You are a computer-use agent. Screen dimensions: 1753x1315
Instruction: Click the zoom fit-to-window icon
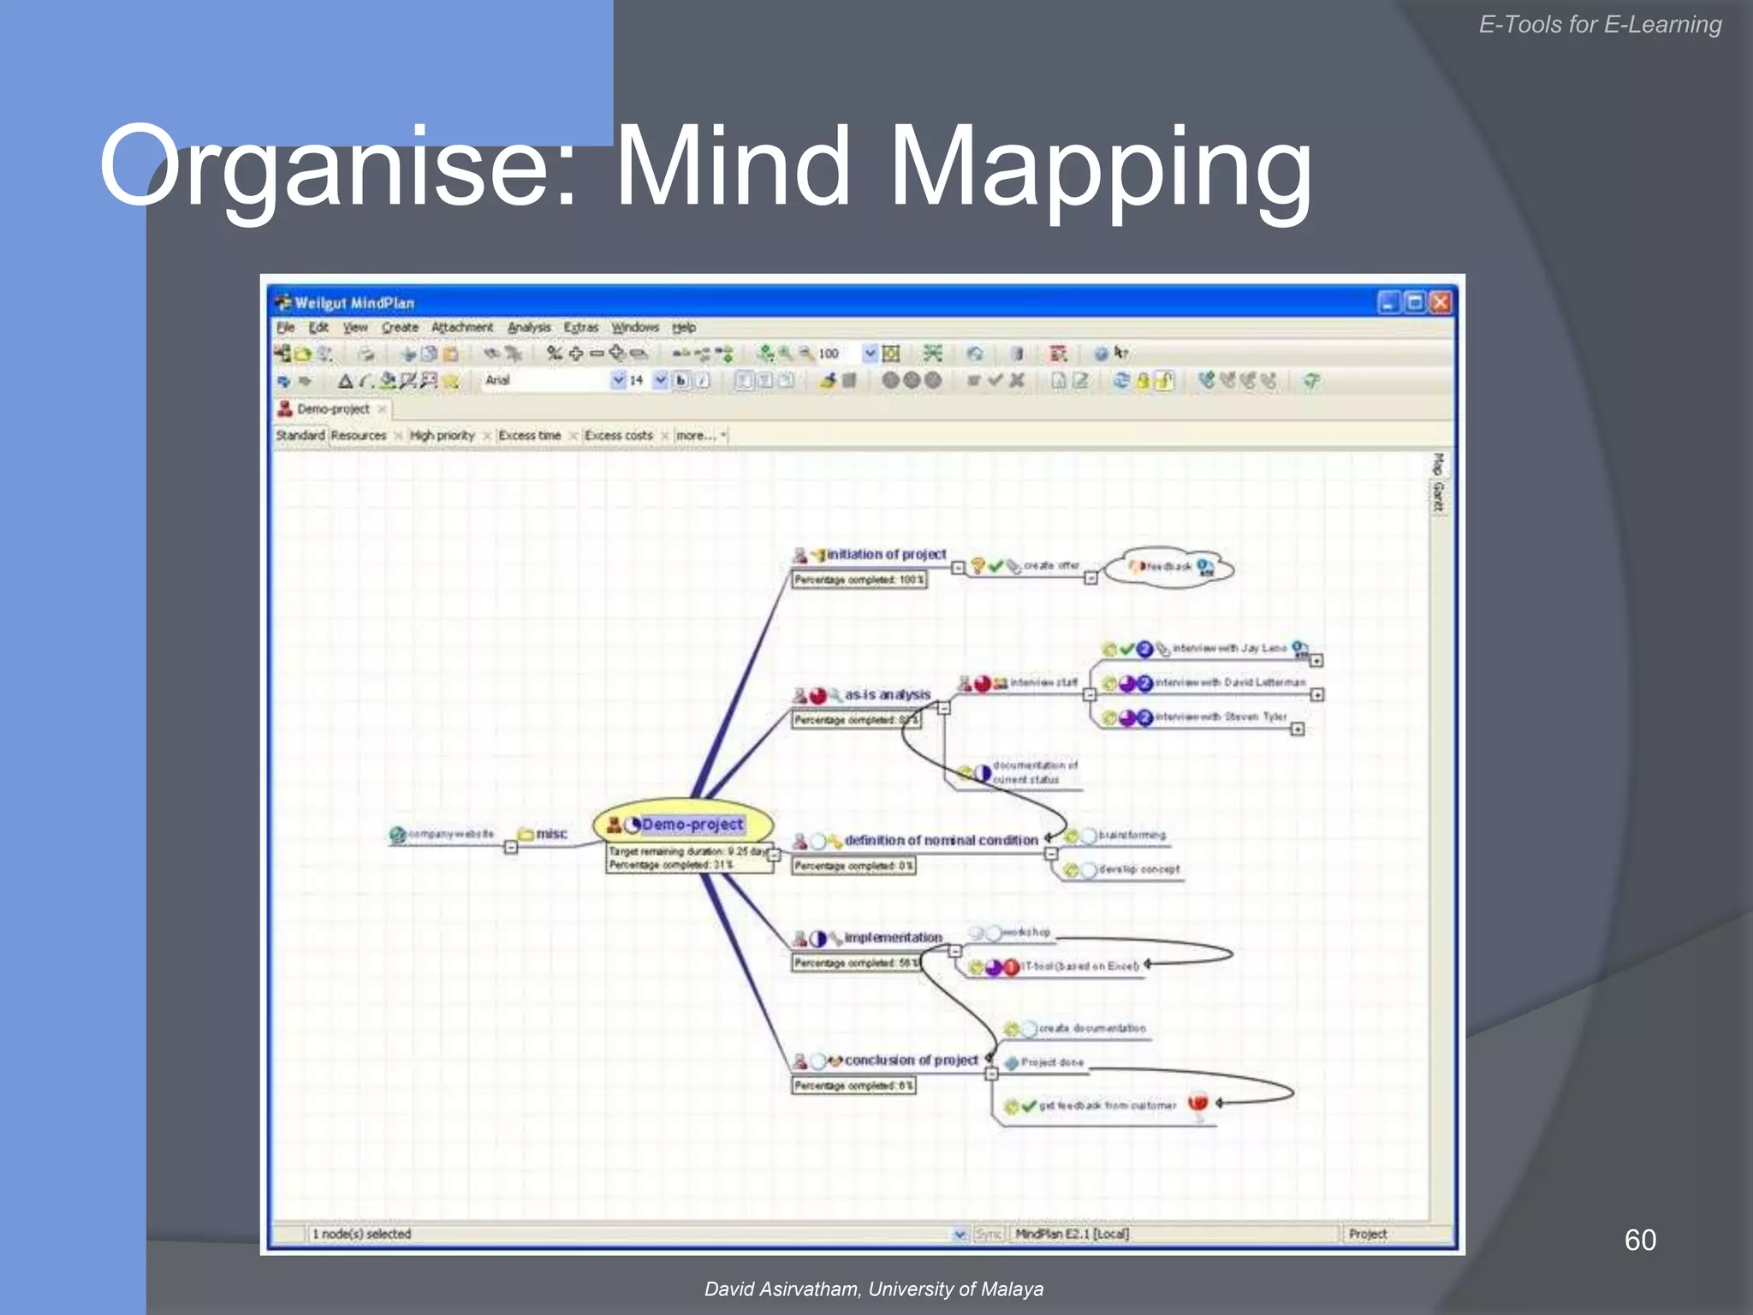[891, 354]
